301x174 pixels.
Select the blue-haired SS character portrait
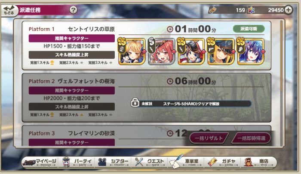(x=251, y=51)
